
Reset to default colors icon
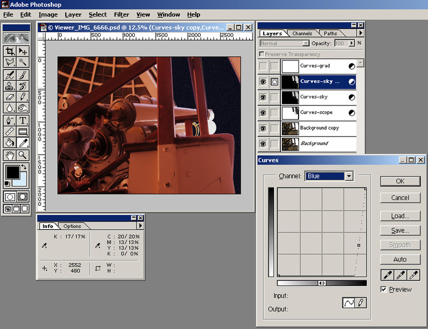[x=7, y=184]
